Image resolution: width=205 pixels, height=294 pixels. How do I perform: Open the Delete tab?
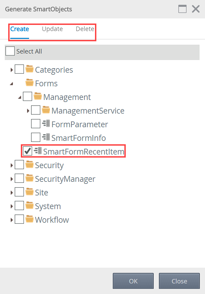point(85,29)
